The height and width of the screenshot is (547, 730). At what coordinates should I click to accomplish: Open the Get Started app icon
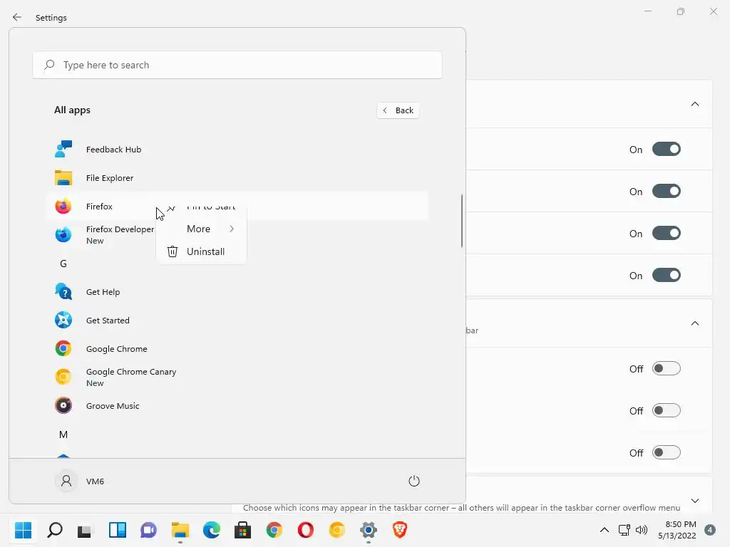63,320
